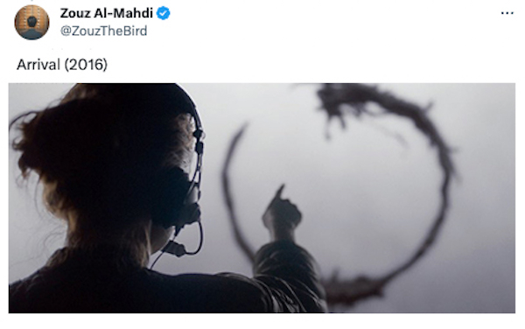The width and height of the screenshot is (525, 329).
Task: Click the pointing hand in the photo
Action: click(x=282, y=209)
